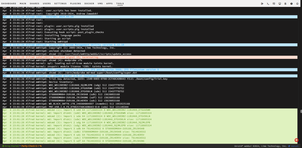Switch to the Plugins tab
Viewport: 302px width, 148px height.
(75, 3)
